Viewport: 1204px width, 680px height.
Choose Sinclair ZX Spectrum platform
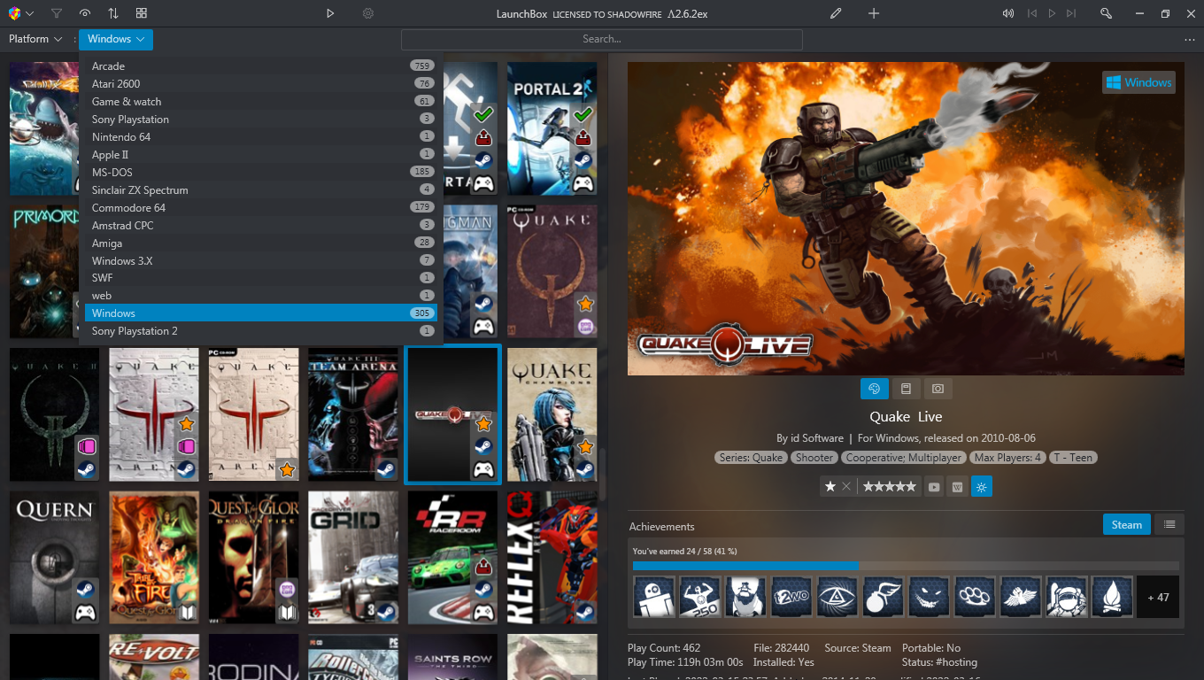click(261, 190)
